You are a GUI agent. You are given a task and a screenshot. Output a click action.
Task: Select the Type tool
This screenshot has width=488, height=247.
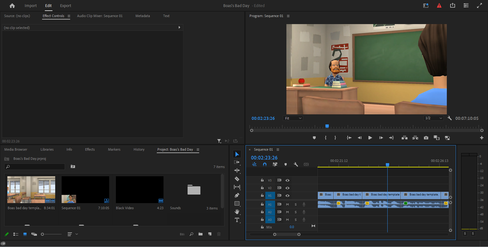tap(237, 220)
